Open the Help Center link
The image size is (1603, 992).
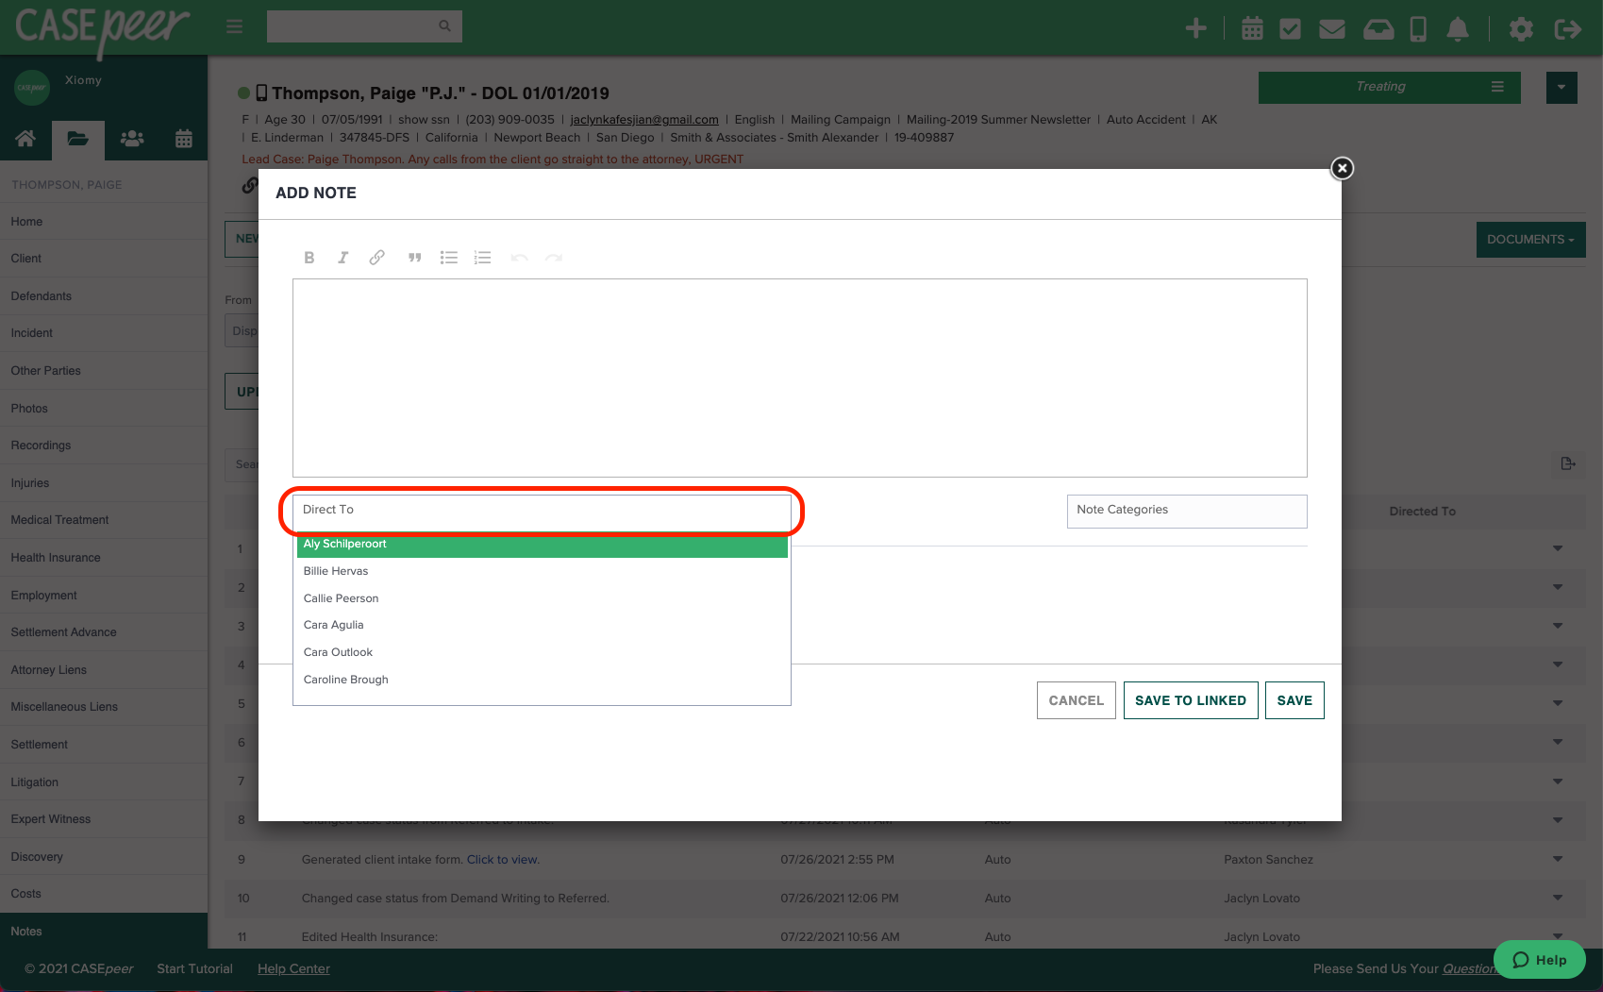pos(293,968)
